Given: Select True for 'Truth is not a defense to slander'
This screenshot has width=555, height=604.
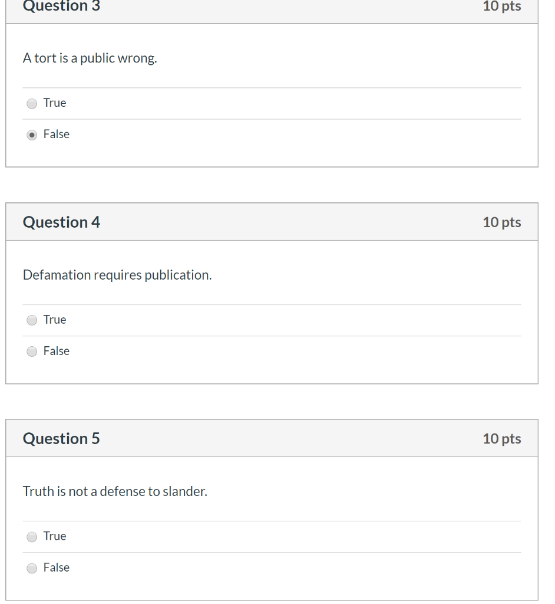Looking at the screenshot, I should (31, 537).
